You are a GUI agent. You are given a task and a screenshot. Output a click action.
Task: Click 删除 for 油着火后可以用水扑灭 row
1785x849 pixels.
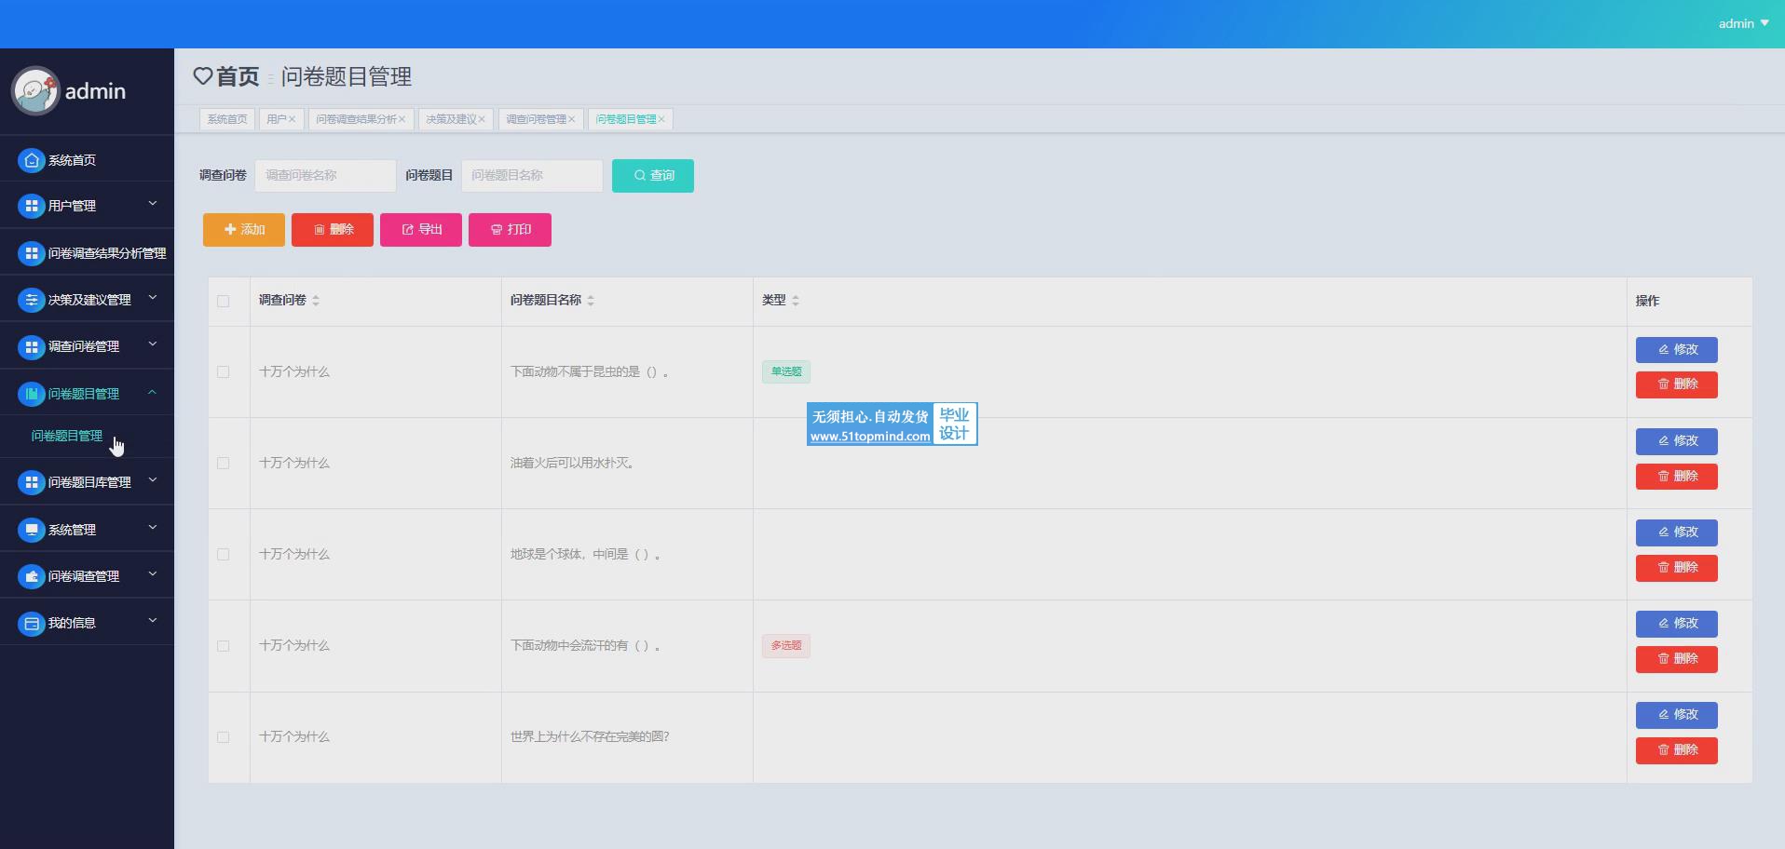(x=1676, y=477)
